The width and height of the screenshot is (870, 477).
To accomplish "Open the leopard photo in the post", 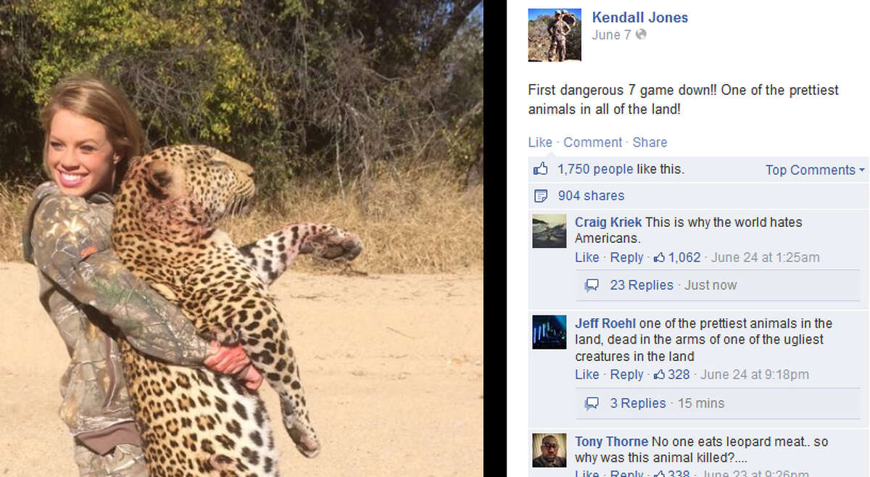I will 241,238.
